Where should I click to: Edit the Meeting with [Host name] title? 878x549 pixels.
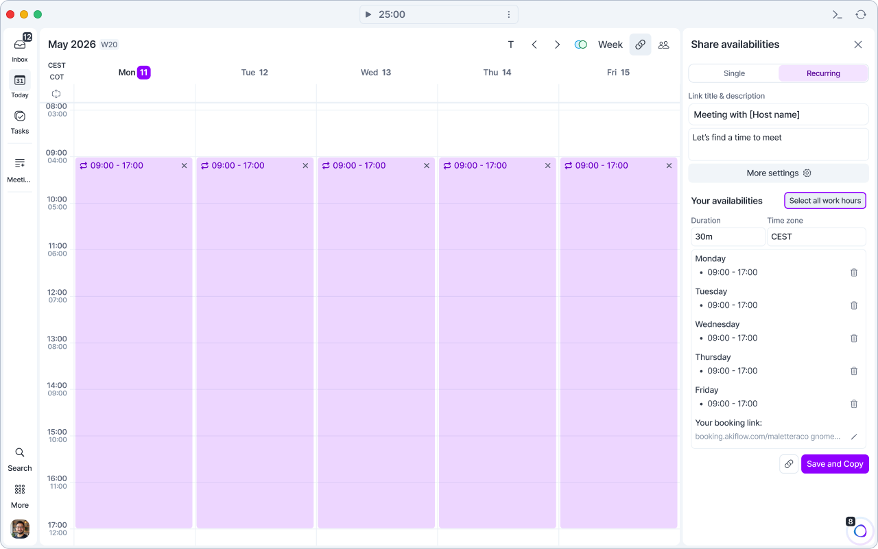pyautogui.click(x=779, y=114)
